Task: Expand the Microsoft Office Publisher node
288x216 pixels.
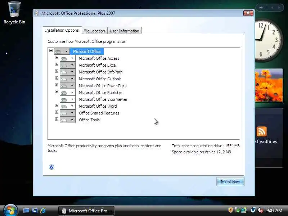Action: coord(57,92)
